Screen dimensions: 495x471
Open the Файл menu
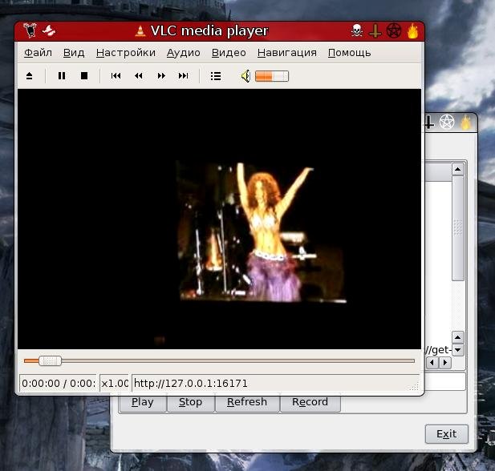[39, 53]
